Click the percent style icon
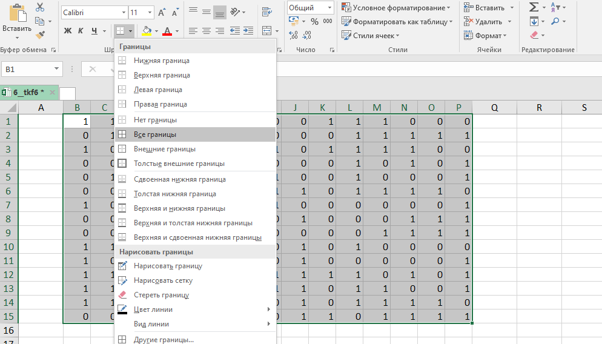Screen dimensions: 602x344 (314, 21)
